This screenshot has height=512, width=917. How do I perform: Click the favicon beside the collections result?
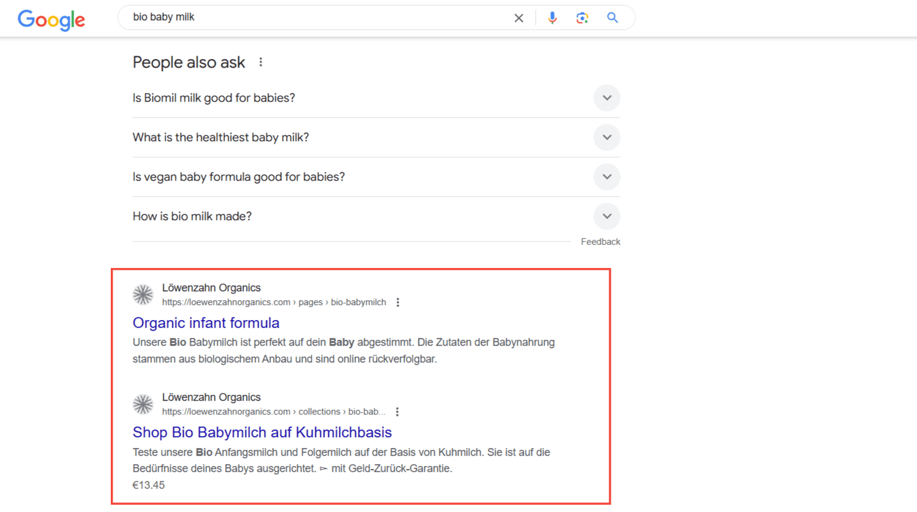pos(143,404)
